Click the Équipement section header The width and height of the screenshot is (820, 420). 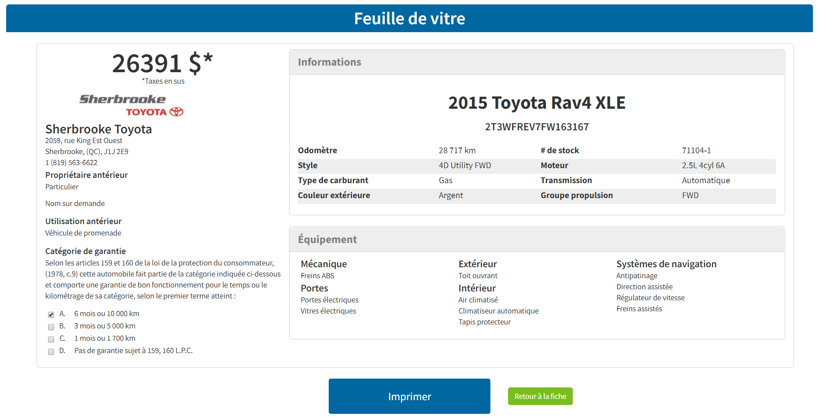pos(327,239)
